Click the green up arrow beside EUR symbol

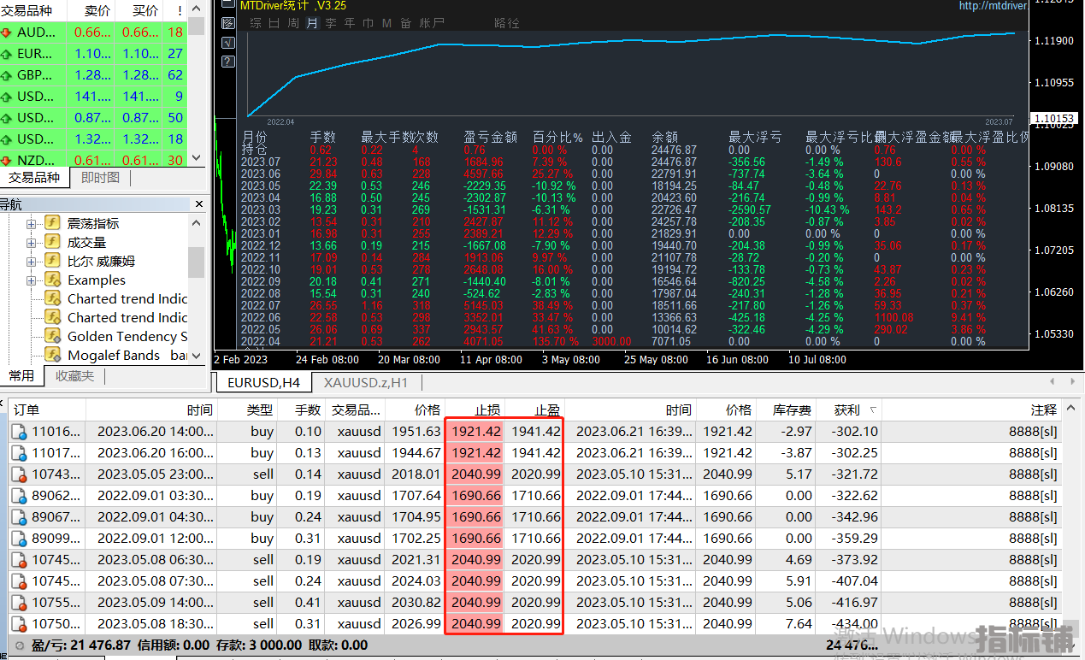coord(7,54)
